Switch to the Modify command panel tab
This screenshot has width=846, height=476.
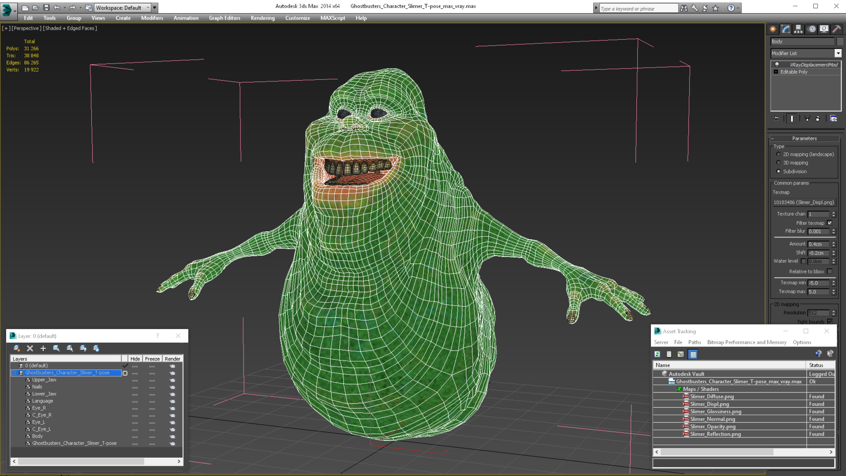[785, 29]
